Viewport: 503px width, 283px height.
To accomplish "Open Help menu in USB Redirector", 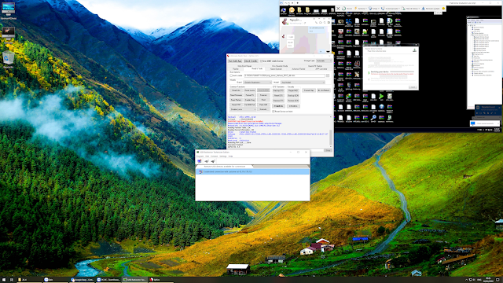I will (230, 156).
